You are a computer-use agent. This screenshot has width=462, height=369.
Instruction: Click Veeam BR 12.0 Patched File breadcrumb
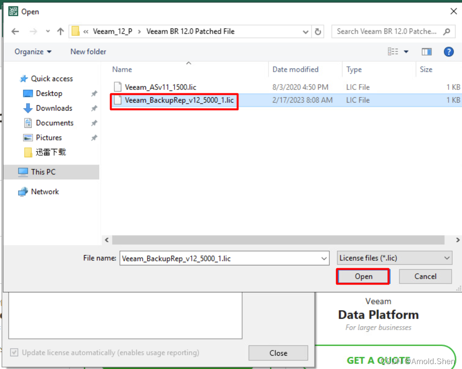pos(190,31)
